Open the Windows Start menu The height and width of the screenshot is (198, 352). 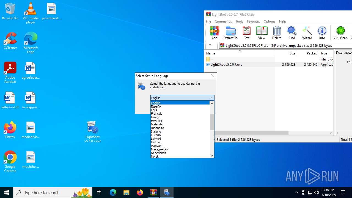(7, 193)
